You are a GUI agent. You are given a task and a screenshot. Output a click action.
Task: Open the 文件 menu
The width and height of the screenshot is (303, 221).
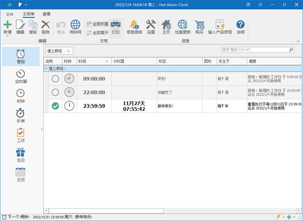[x=10, y=14]
